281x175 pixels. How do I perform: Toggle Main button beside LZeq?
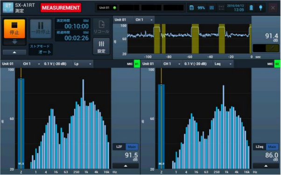272,147
